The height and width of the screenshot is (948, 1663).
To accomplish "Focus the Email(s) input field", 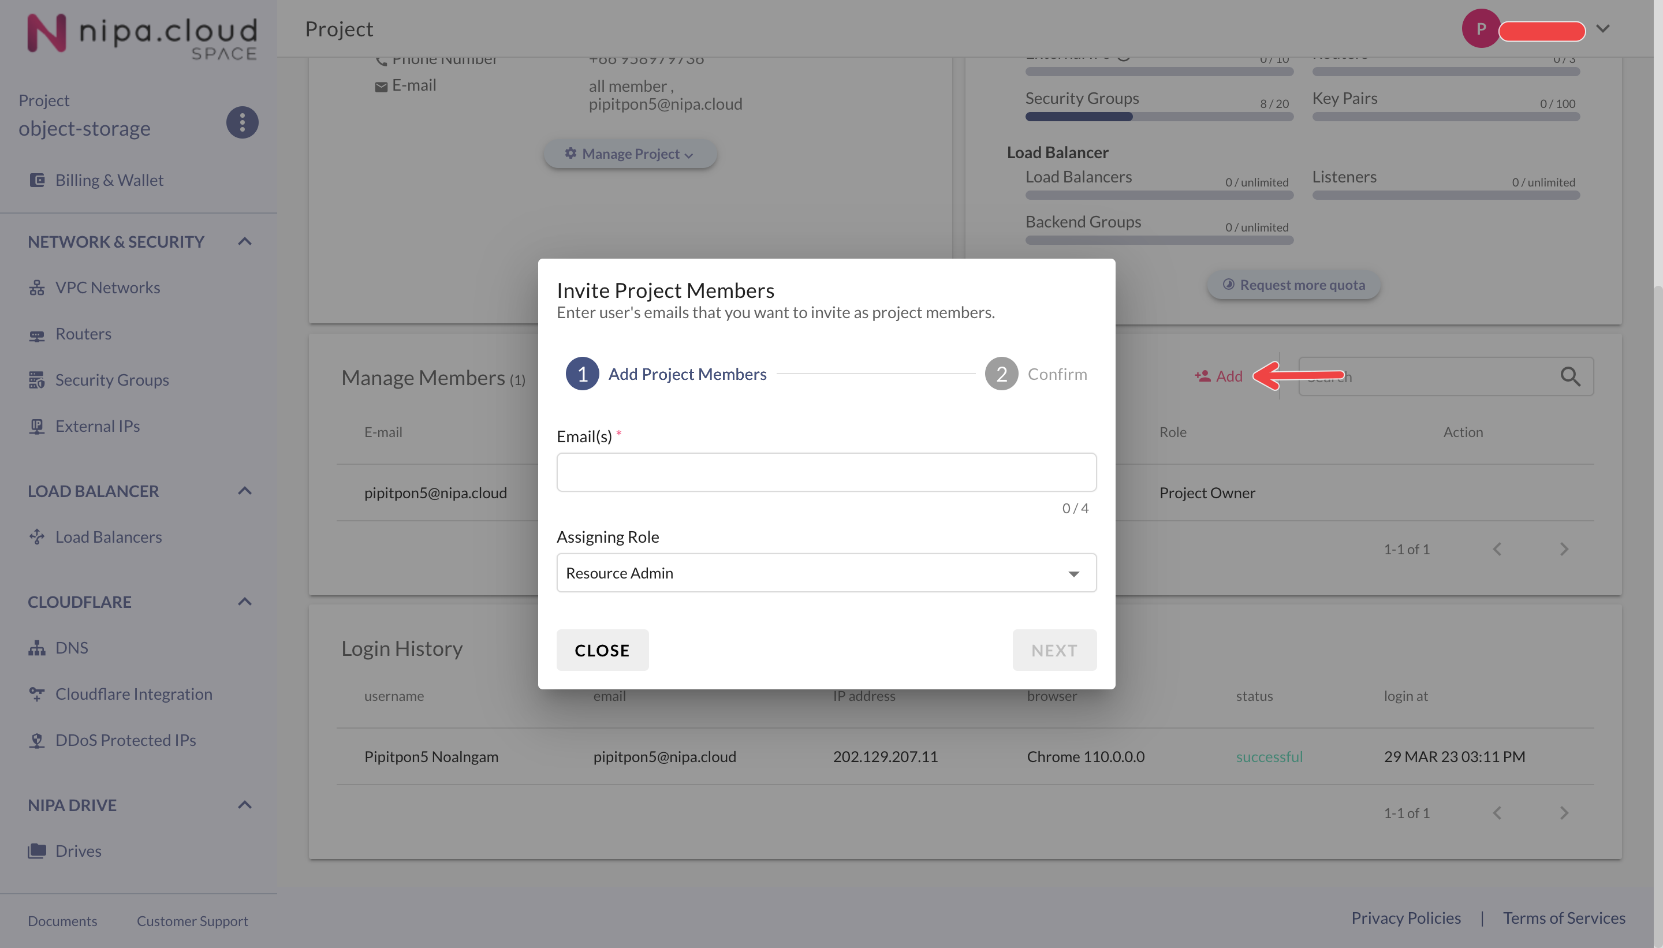I will coord(826,472).
